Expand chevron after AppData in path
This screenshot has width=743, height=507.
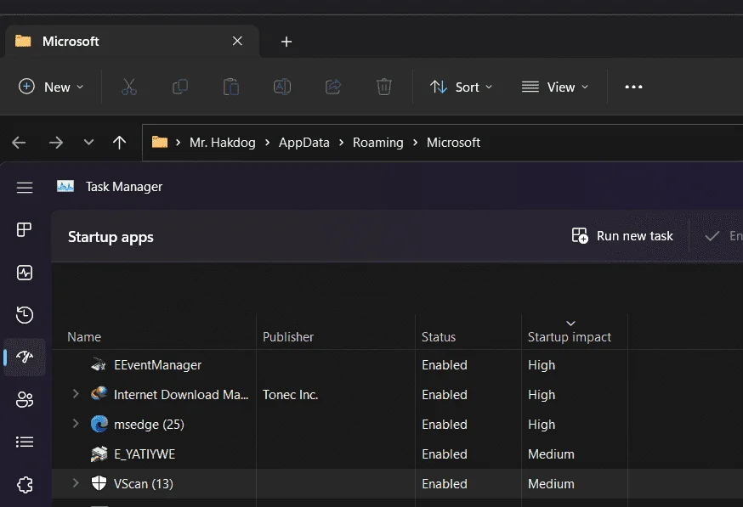(x=341, y=143)
